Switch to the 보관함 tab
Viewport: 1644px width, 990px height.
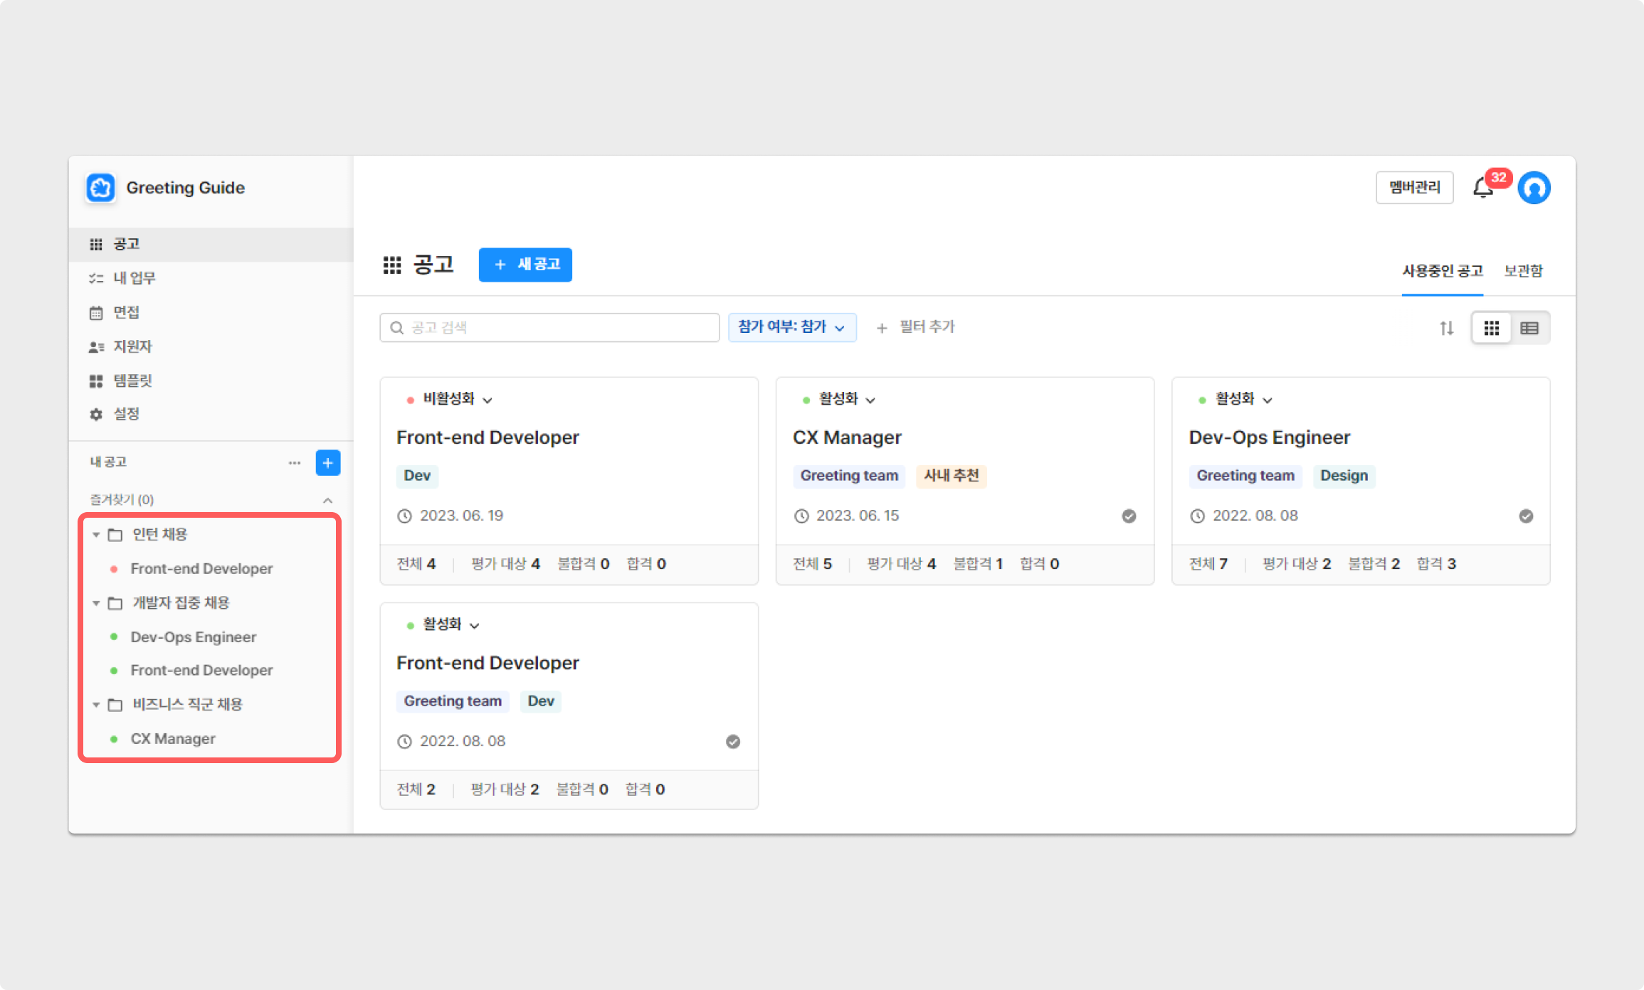1522,271
